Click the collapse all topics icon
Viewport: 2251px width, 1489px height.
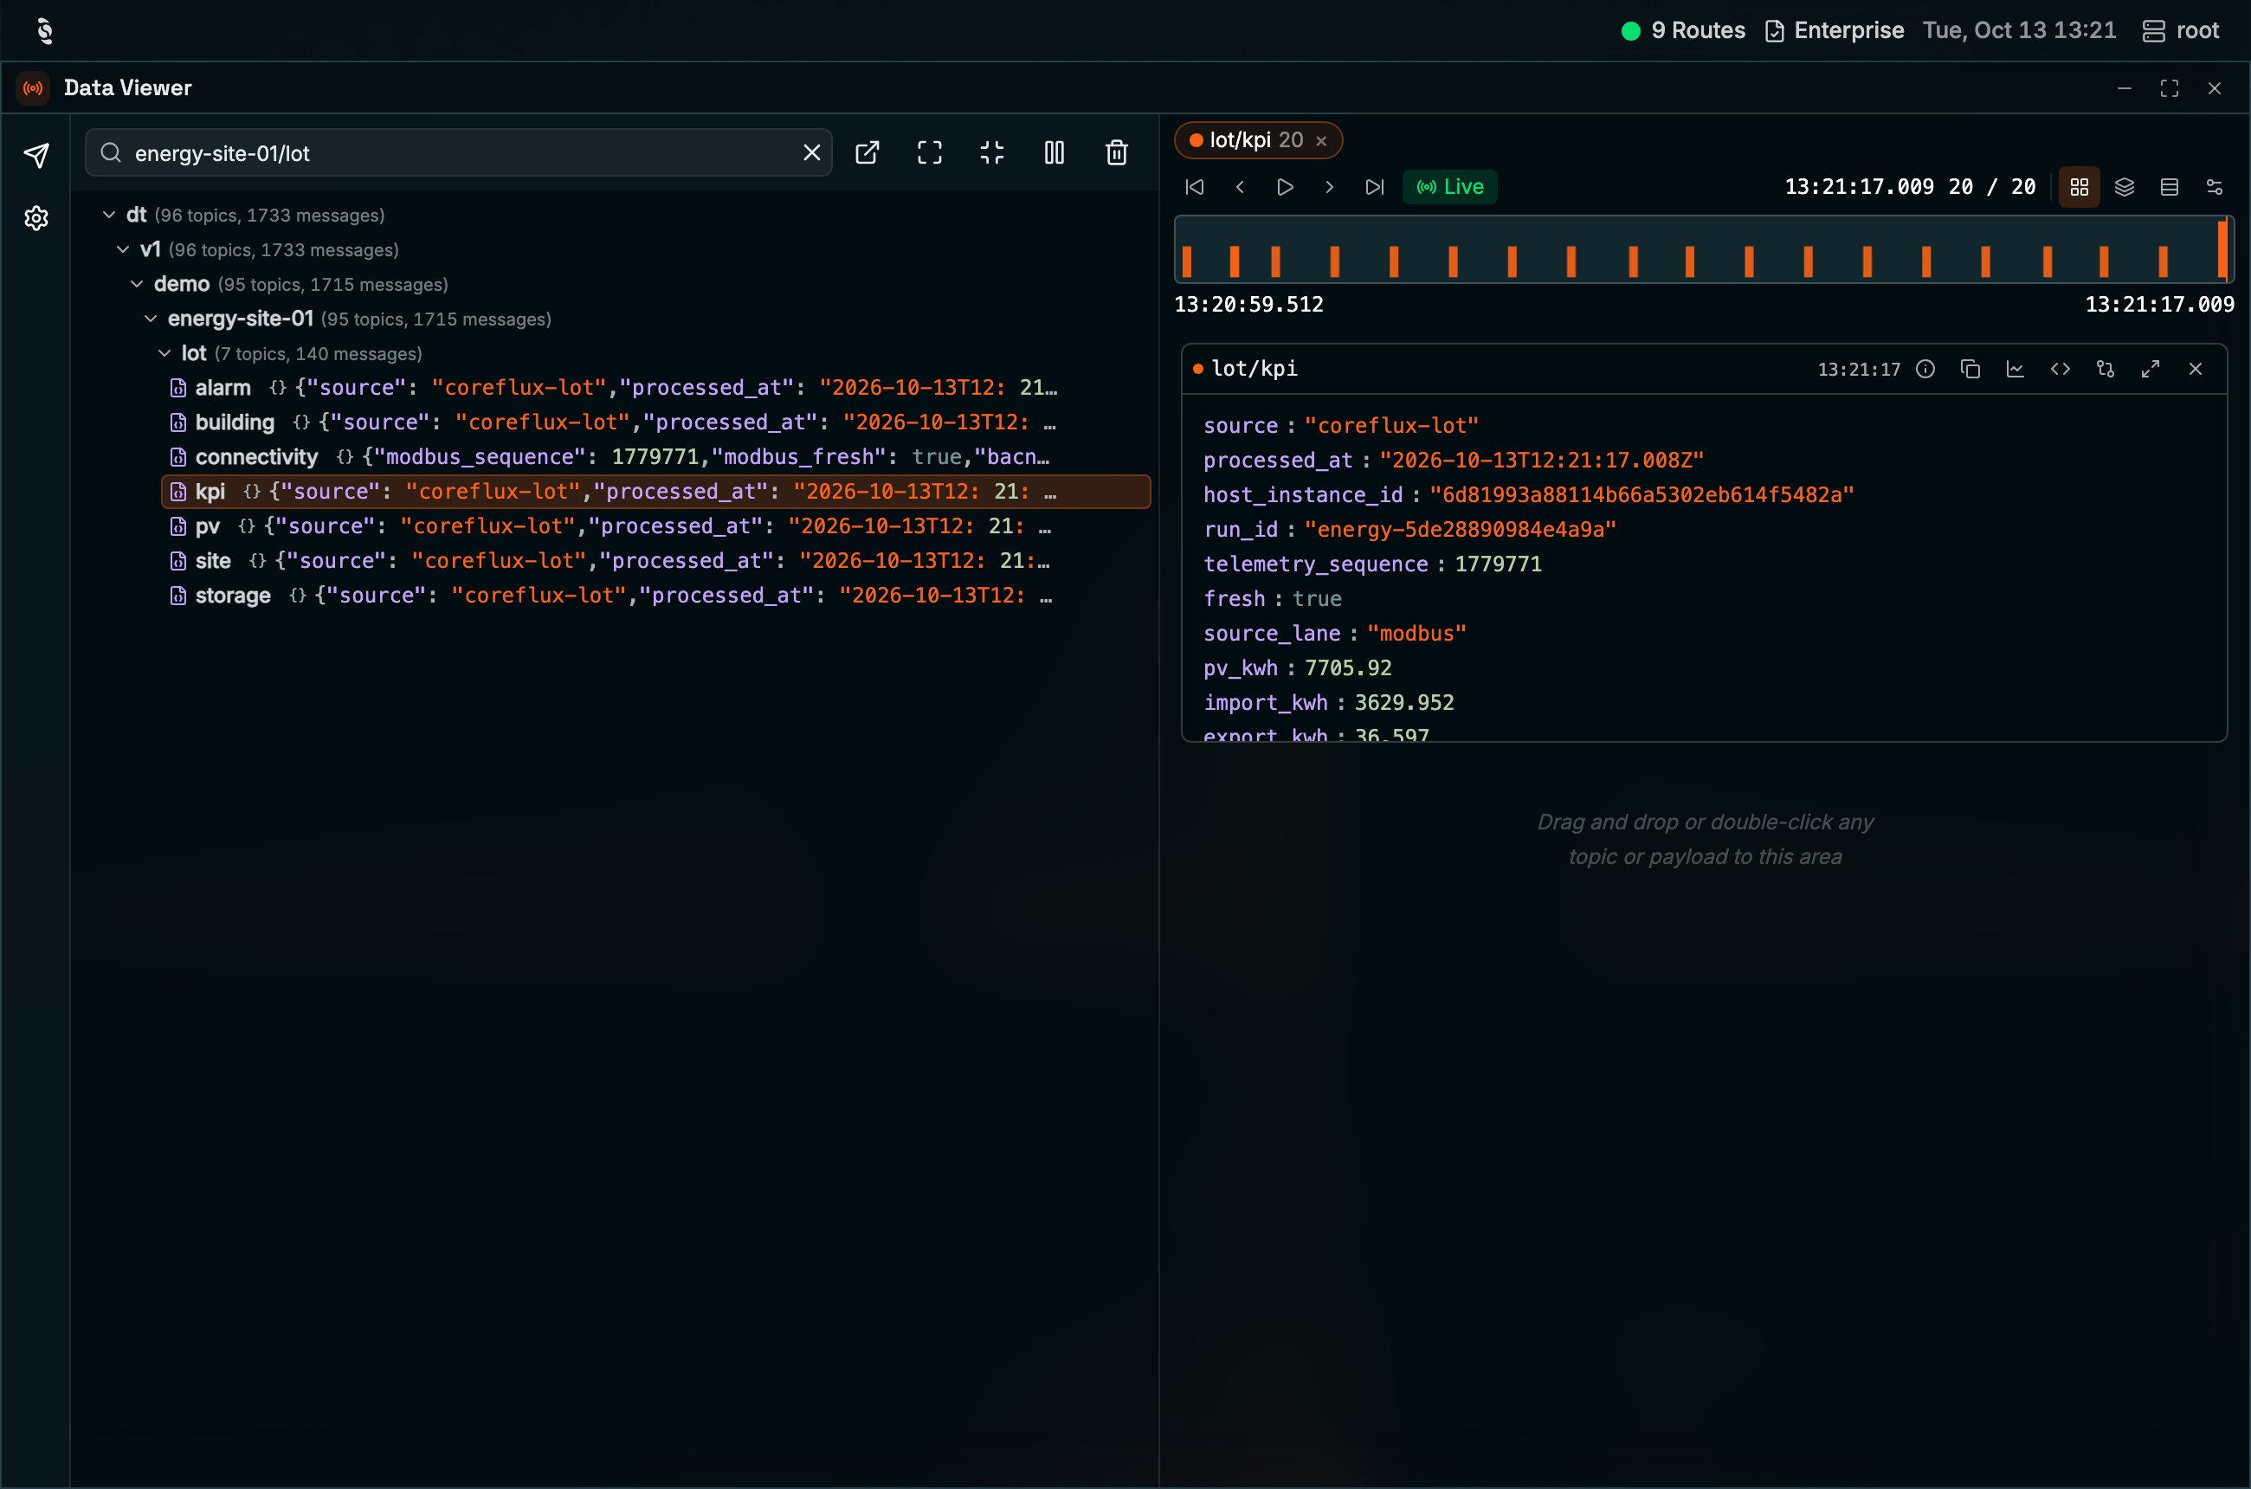[991, 153]
